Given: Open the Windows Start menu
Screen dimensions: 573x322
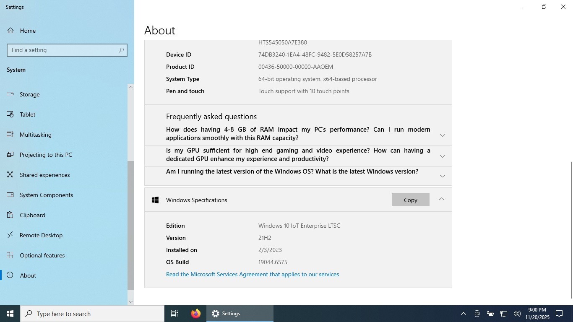Looking at the screenshot, I should pyautogui.click(x=10, y=314).
